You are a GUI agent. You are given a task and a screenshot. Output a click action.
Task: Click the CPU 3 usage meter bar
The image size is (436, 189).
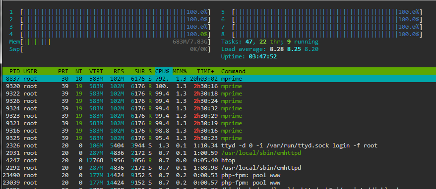(x=116, y=27)
